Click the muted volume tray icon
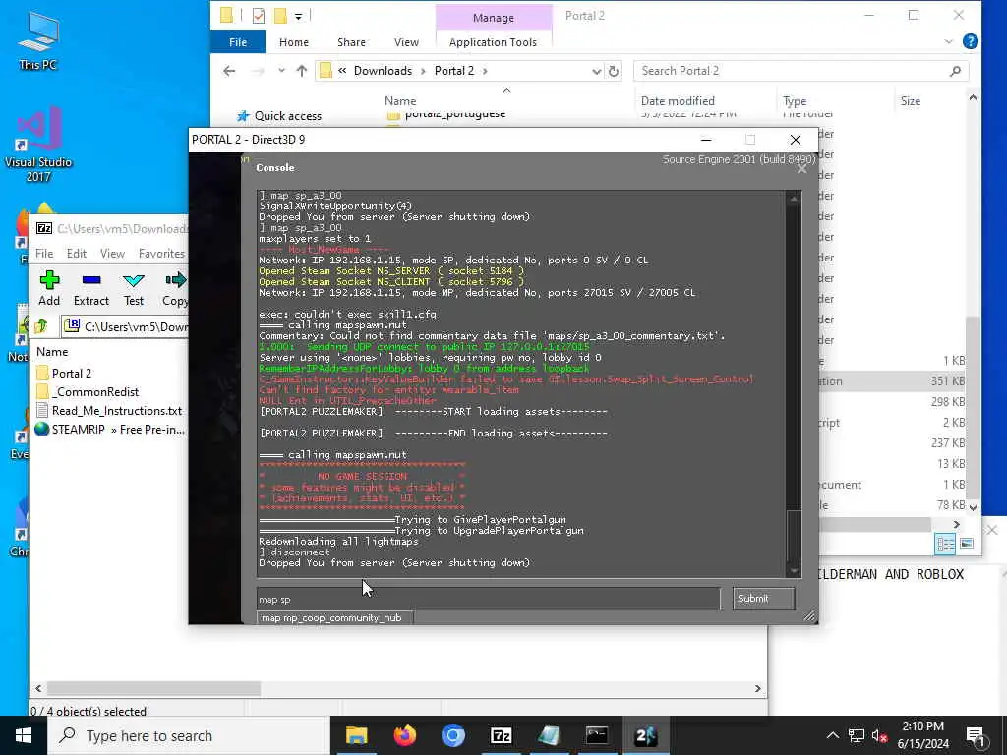The width and height of the screenshot is (1007, 755). 879,736
